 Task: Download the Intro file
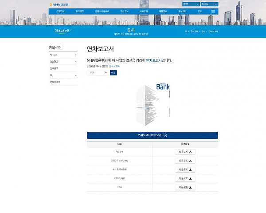[185, 187]
